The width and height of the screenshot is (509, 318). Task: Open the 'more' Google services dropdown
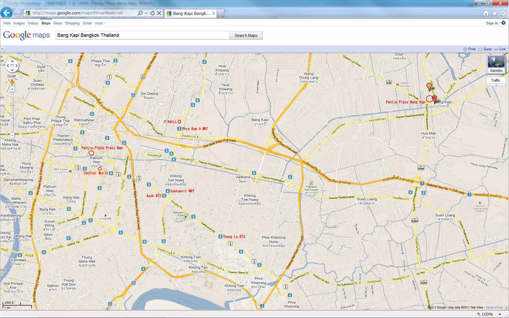coord(100,23)
